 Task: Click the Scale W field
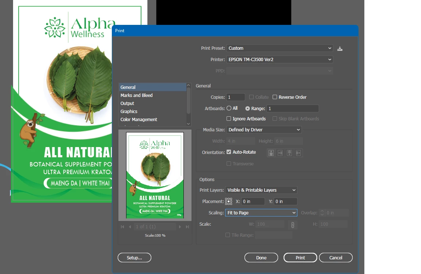point(270,224)
